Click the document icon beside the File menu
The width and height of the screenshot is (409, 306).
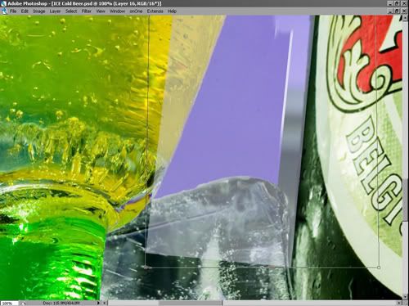pos(4,11)
